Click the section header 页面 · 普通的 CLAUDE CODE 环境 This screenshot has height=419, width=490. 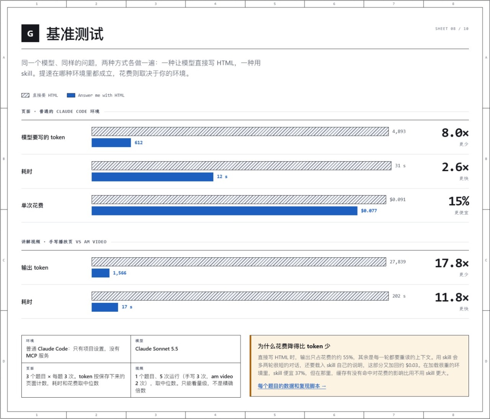[x=60, y=112]
